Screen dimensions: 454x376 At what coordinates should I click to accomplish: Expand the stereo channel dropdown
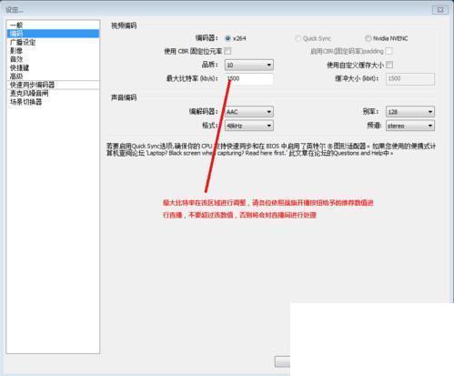tap(410, 126)
